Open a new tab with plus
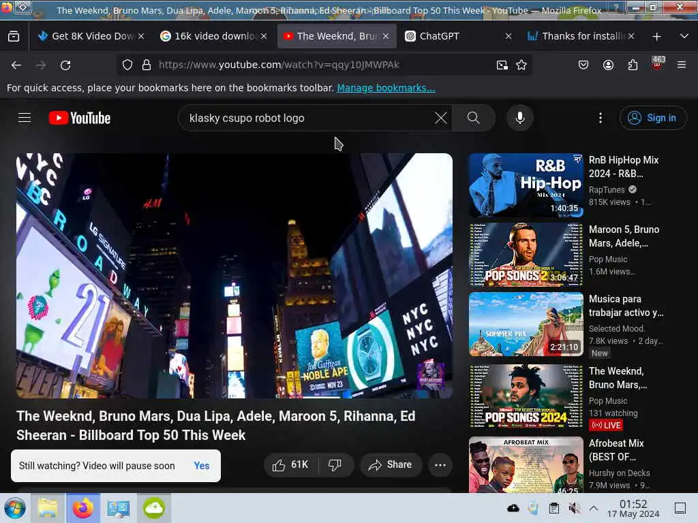 [x=656, y=37]
